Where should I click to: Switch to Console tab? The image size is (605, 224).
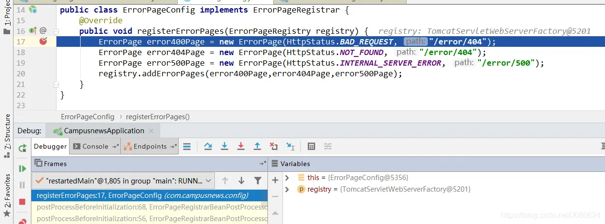[x=95, y=146]
